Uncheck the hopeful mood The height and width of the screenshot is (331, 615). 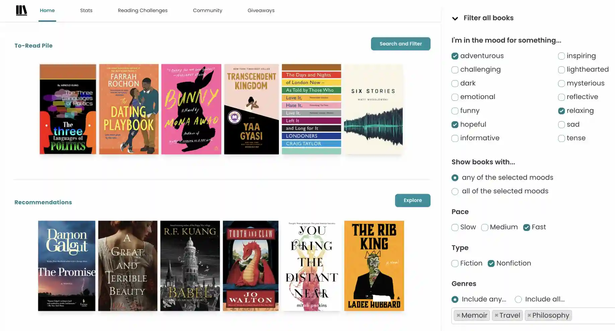click(455, 125)
